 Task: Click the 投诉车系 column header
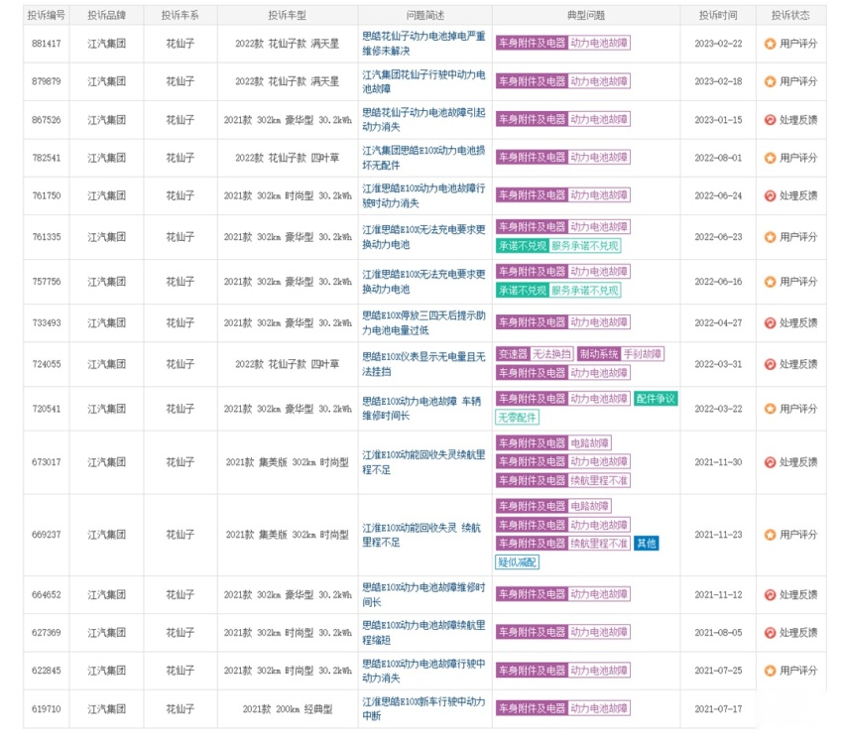pyautogui.click(x=180, y=15)
